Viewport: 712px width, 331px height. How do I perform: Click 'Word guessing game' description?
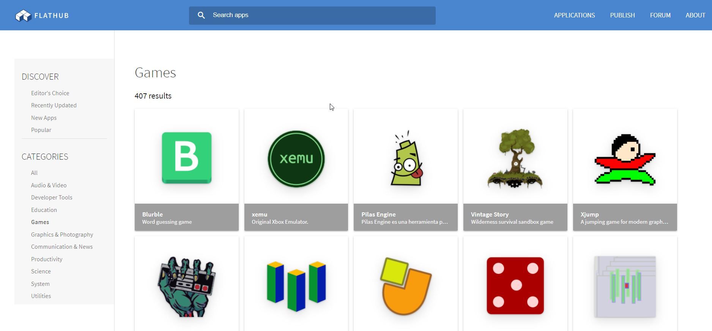167,222
